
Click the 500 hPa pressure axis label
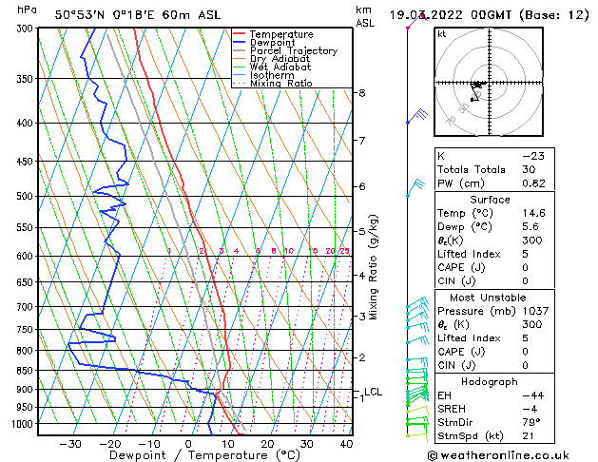click(x=27, y=196)
